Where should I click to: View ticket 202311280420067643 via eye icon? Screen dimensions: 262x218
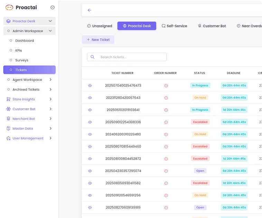(x=90, y=98)
